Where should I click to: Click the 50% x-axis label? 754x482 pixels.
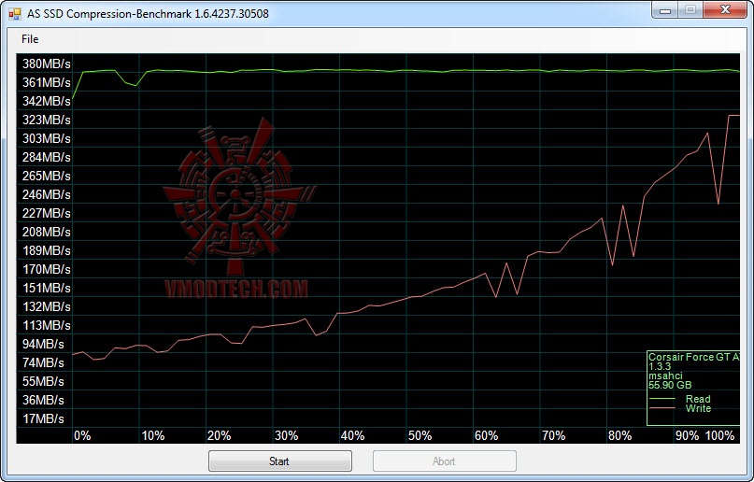[420, 436]
